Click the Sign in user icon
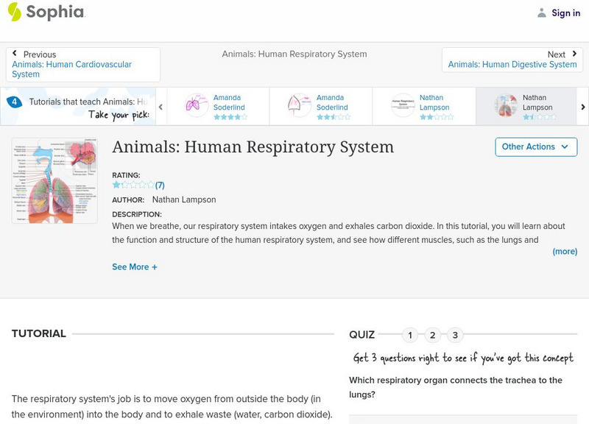 pyautogui.click(x=542, y=13)
